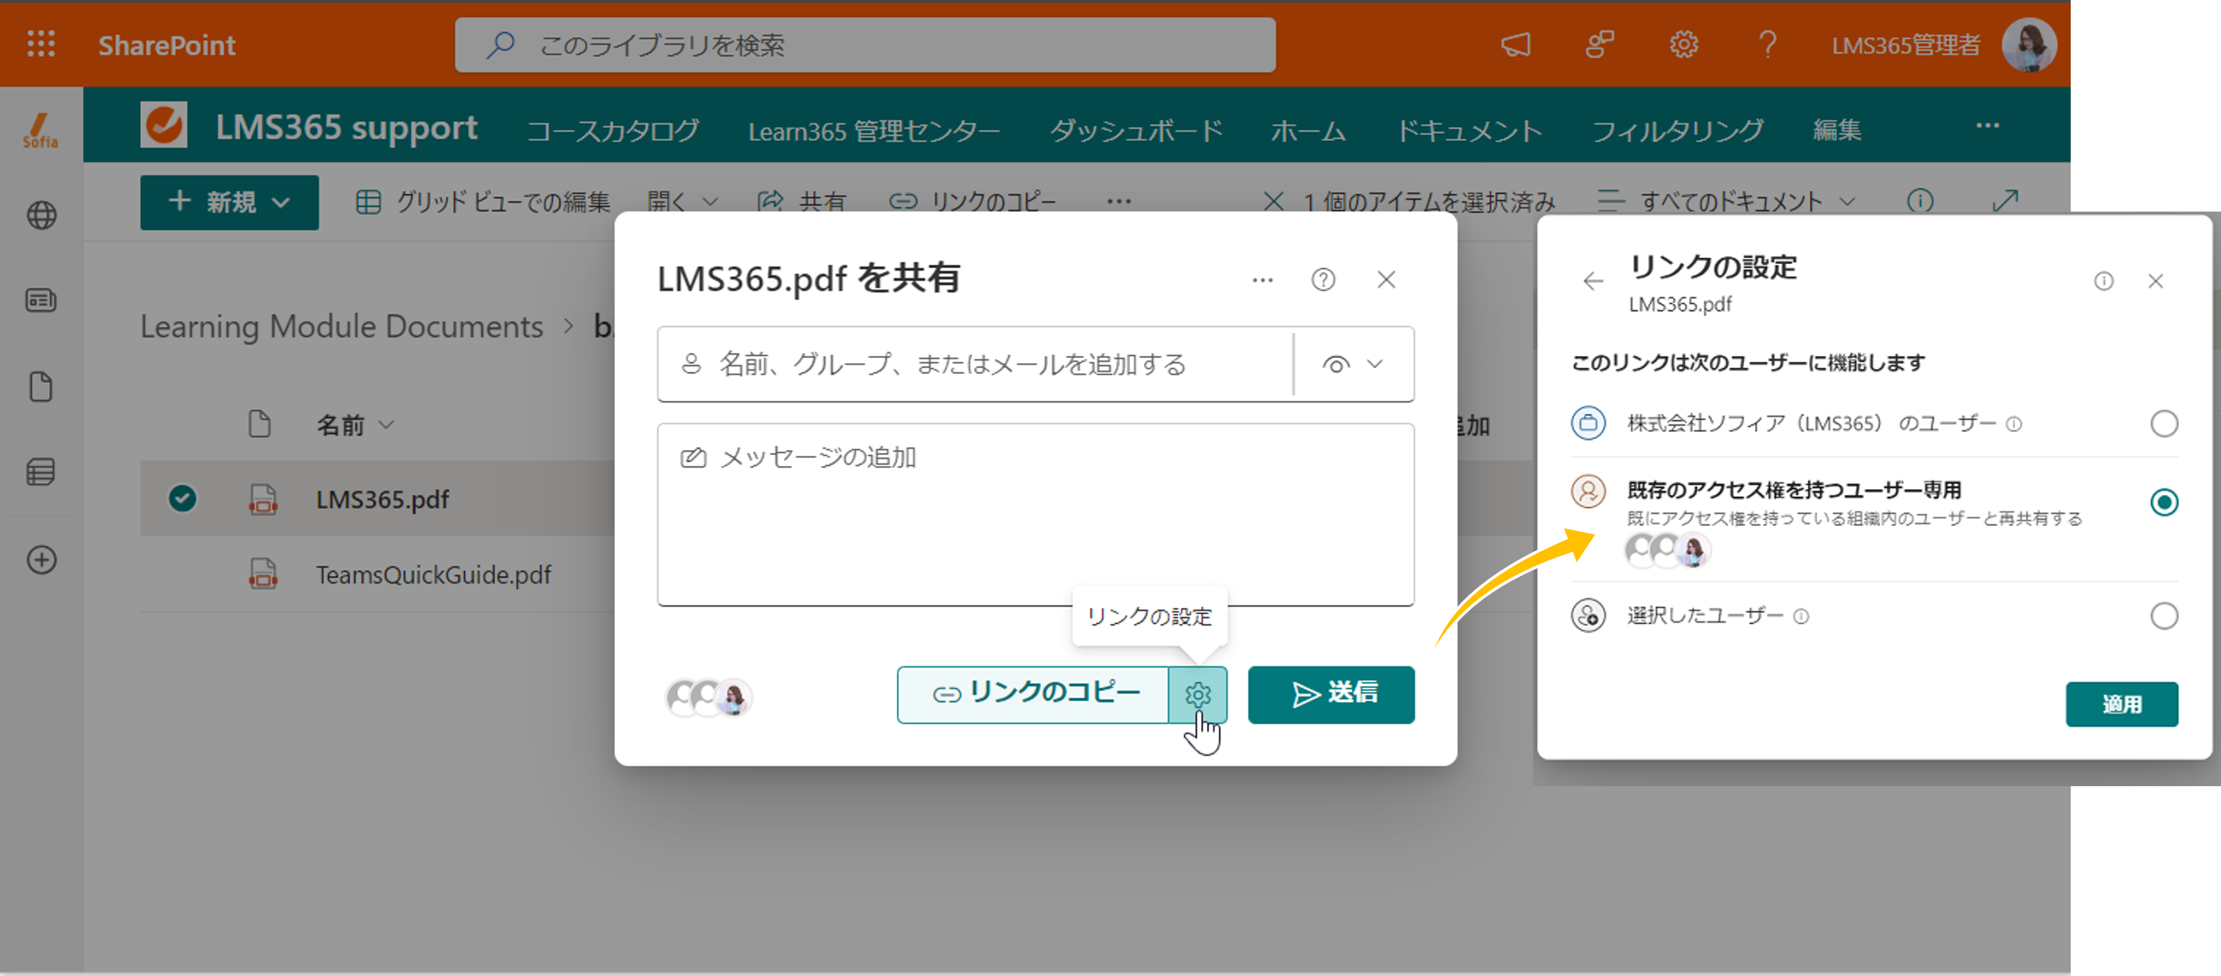The width and height of the screenshot is (2221, 976).
Task: Open the view permission eye dropdown
Action: [1353, 364]
